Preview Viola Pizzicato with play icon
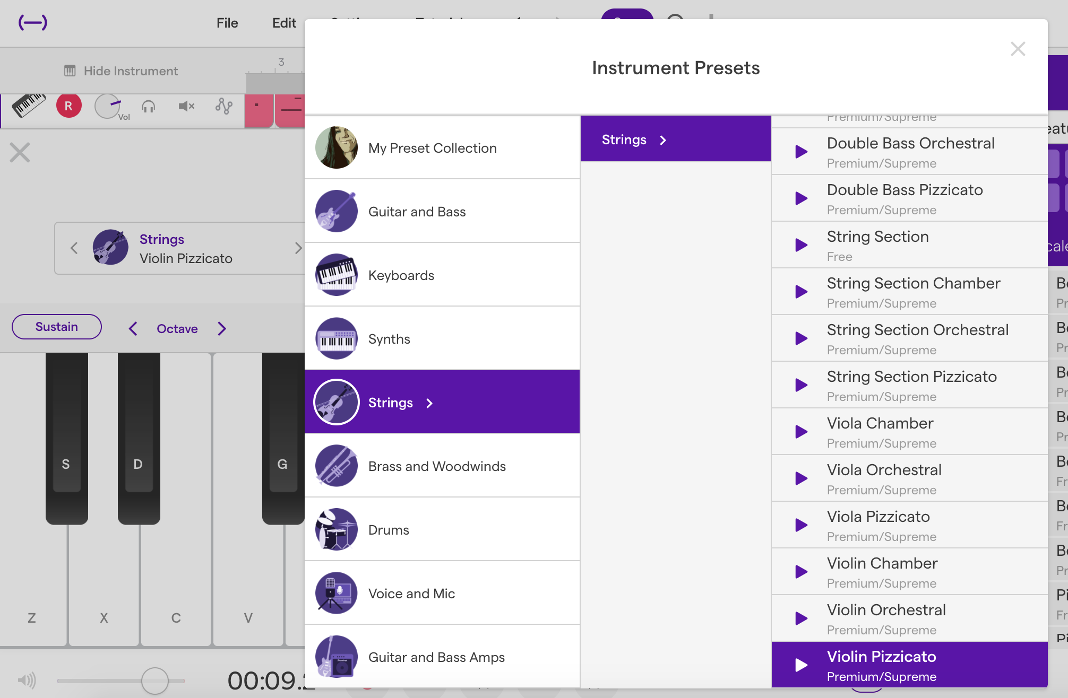 (x=801, y=525)
